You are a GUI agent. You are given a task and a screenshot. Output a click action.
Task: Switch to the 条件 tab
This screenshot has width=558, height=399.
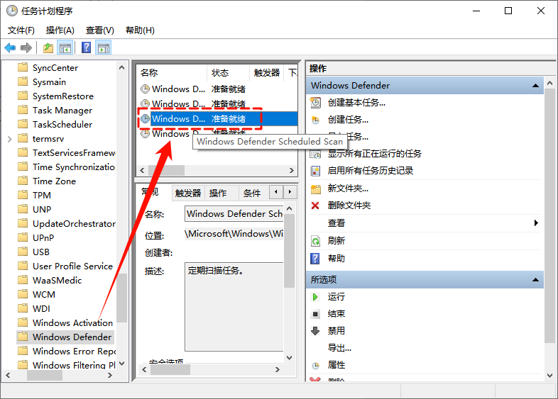252,193
